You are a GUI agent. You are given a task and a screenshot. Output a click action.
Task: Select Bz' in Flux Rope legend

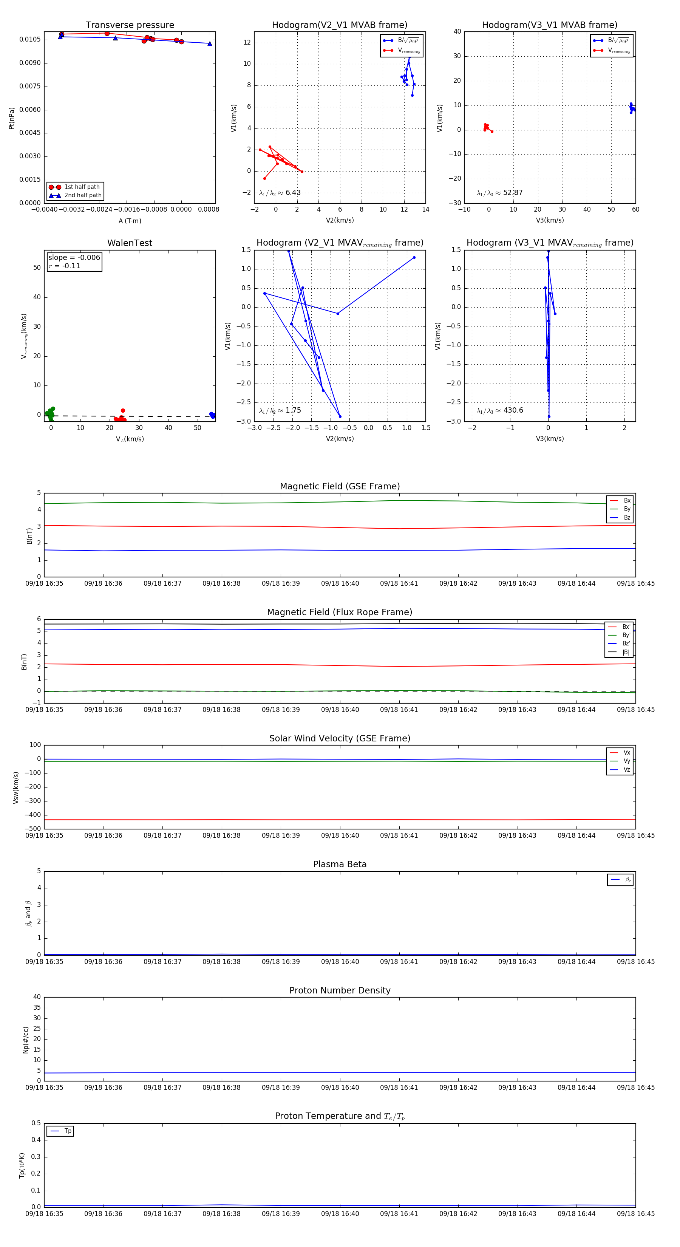619,644
